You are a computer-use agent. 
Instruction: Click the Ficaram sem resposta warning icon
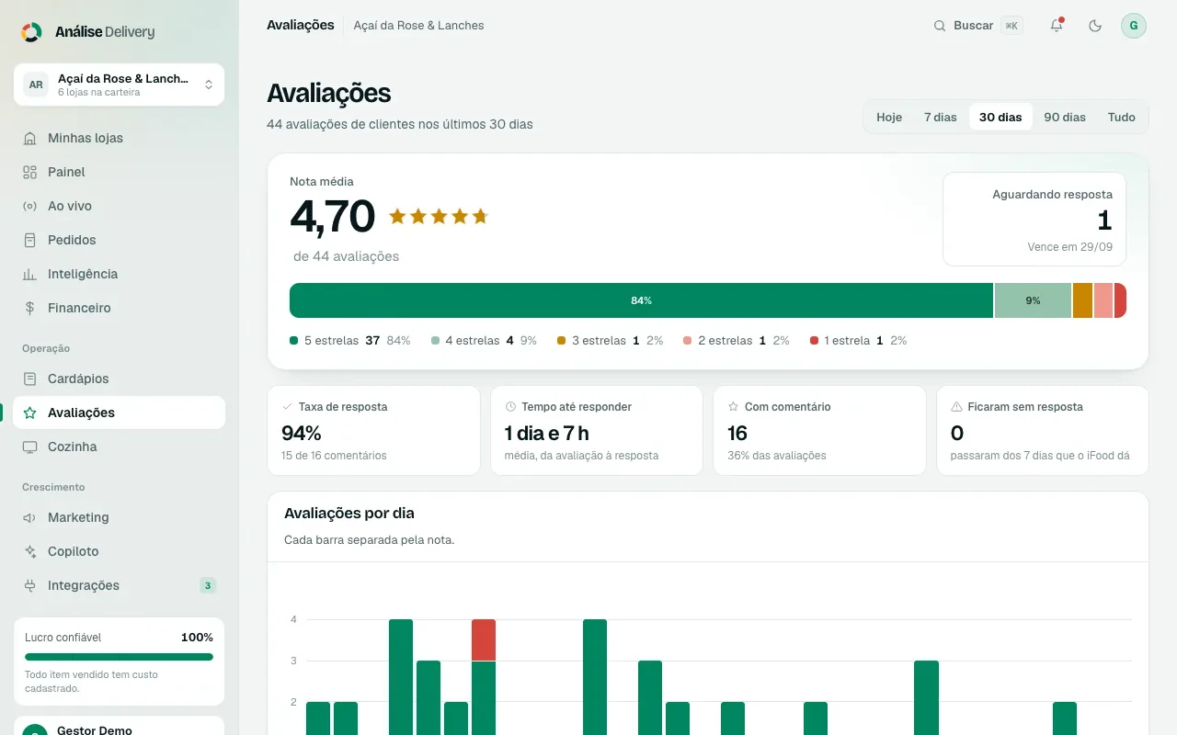pos(956,406)
